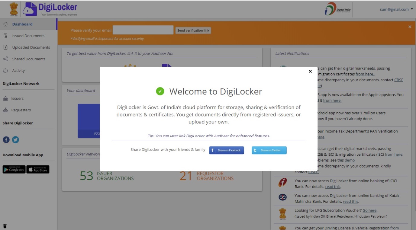
Task: Open the sum@gmail.com account dropdown
Action: [396, 9]
